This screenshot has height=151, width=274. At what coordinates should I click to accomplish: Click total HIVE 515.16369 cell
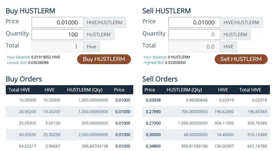coord(257,135)
